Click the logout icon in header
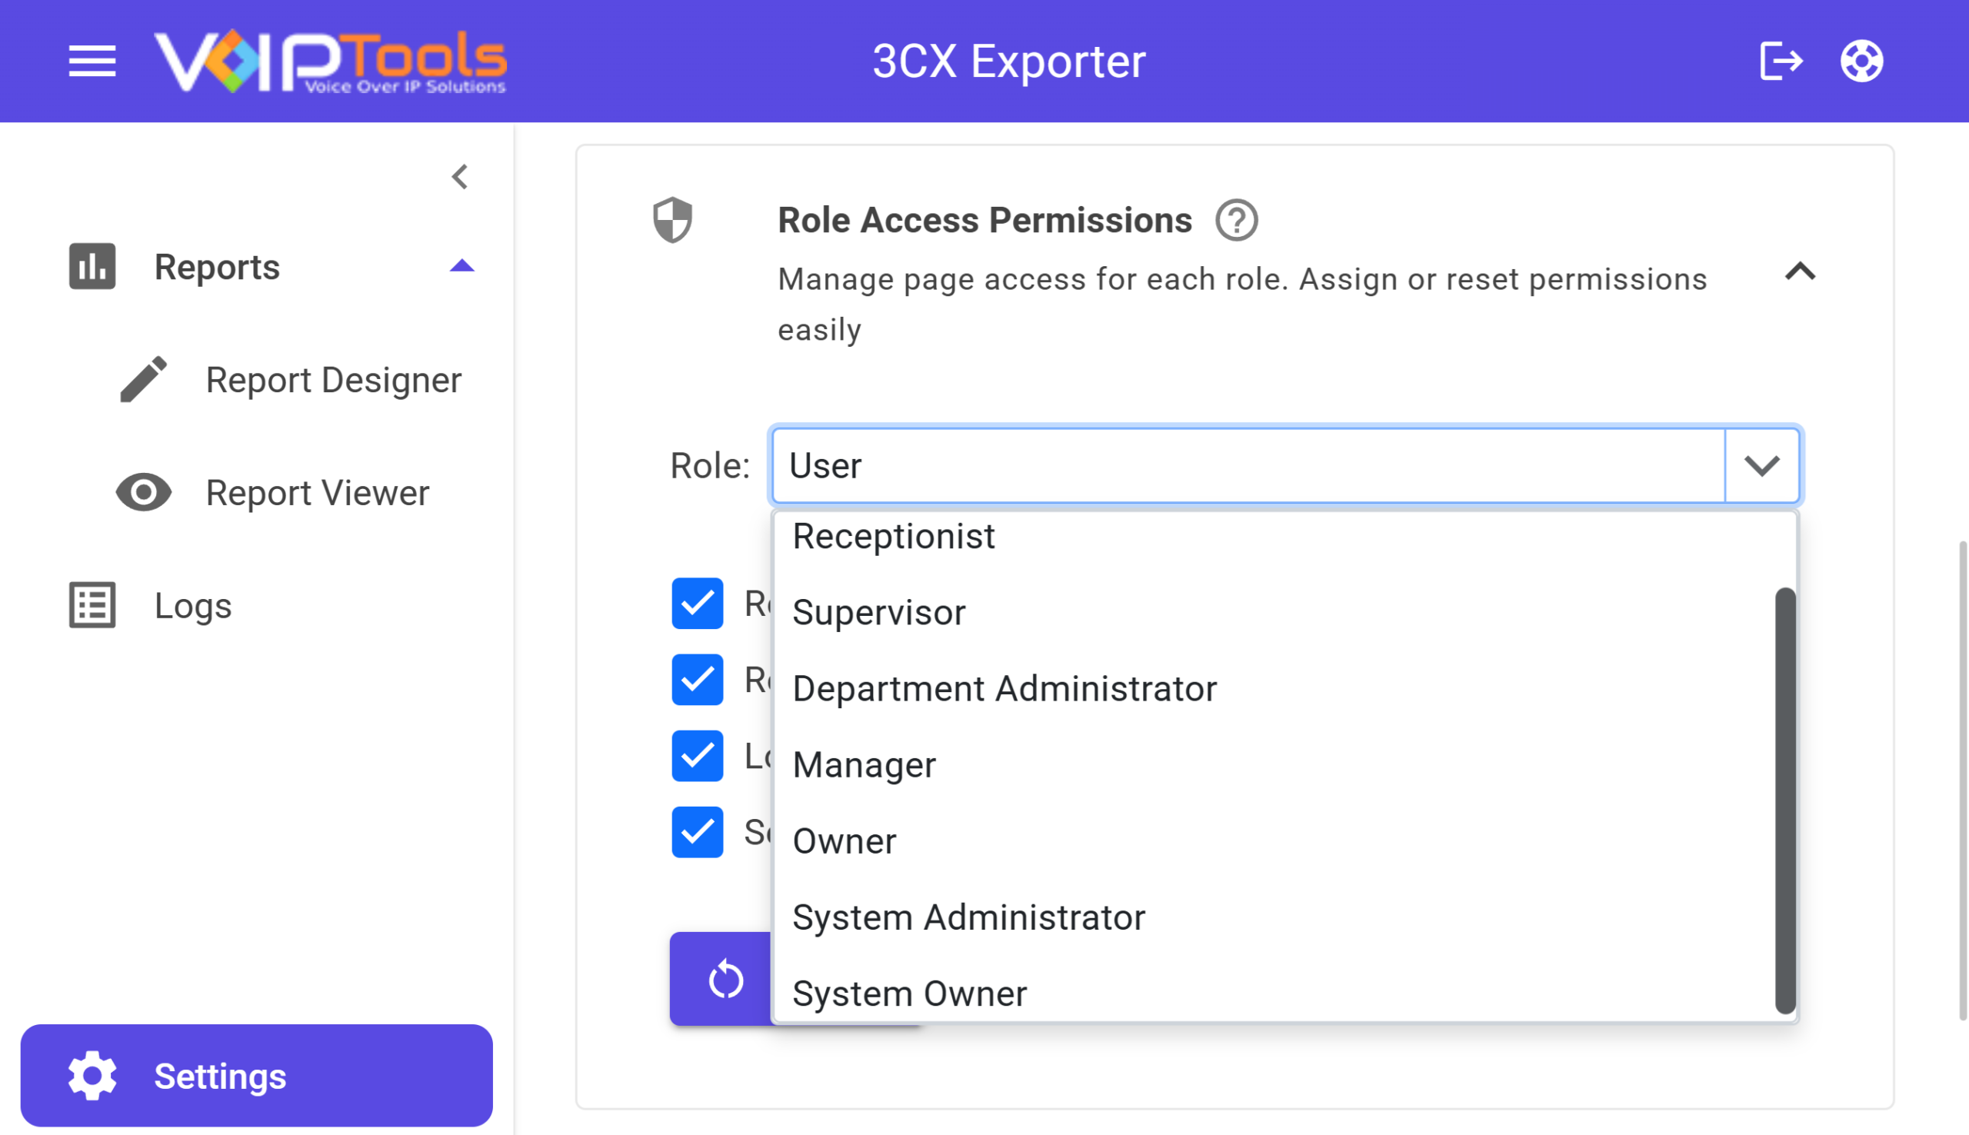This screenshot has height=1135, width=1969. 1781,61
